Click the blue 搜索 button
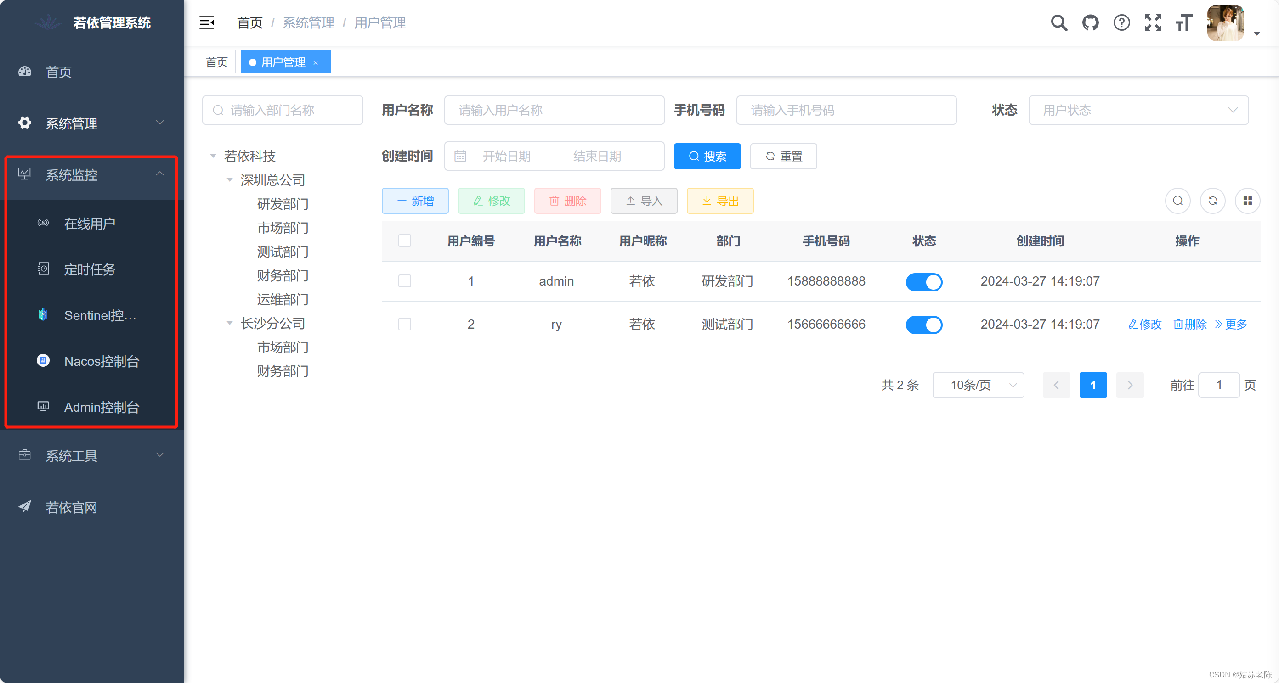The image size is (1279, 683). pos(707,157)
